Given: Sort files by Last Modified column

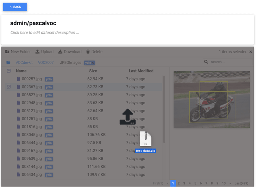Looking at the screenshot, I should click(x=141, y=71).
